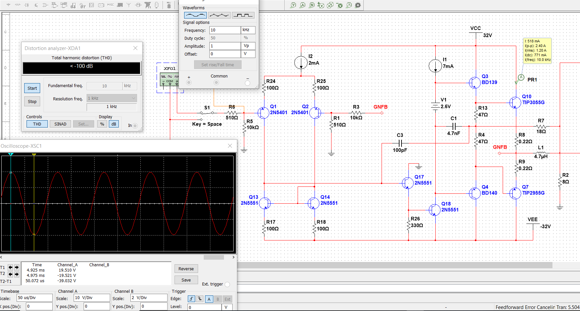The height and width of the screenshot is (311, 580).
Task: Place a differential voltage probe
Action: (x=321, y=5)
